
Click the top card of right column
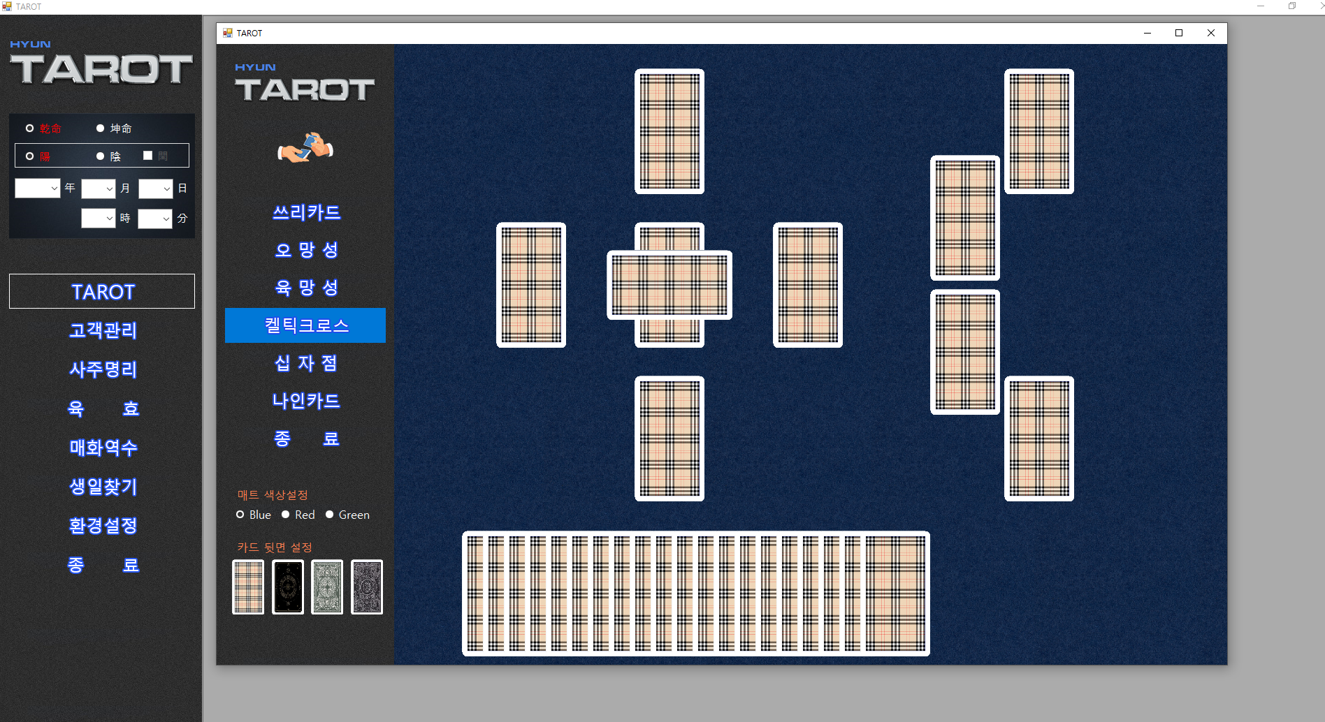click(1039, 131)
